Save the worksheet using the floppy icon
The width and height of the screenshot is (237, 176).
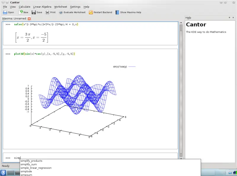click(33, 12)
